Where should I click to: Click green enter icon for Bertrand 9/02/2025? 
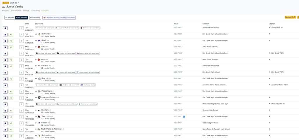pos(11,34)
